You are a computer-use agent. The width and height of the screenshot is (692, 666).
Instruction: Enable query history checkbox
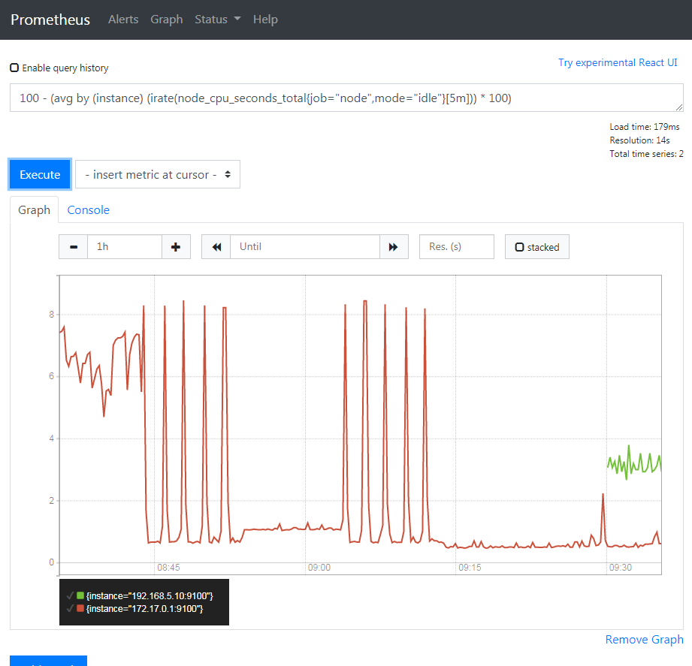click(14, 68)
